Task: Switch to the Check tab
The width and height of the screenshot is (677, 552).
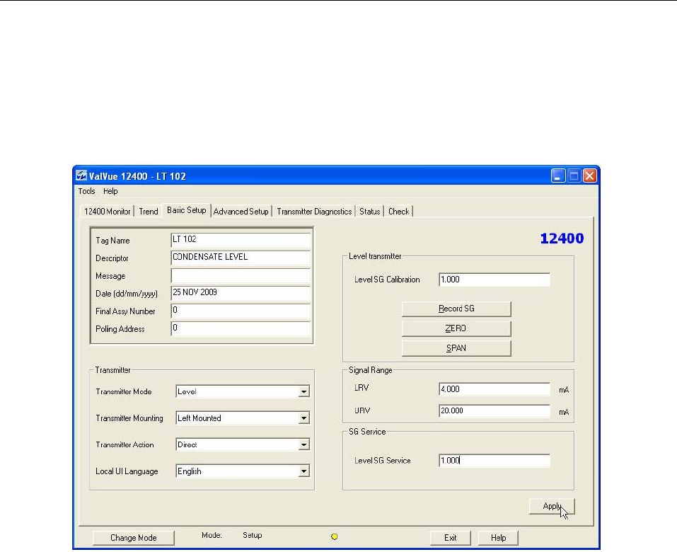Action: click(398, 211)
